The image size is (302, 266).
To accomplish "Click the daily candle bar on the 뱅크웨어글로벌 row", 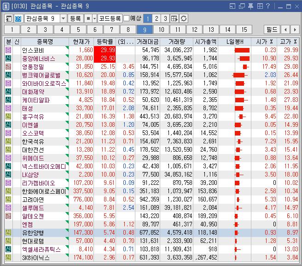I will [240, 75].
